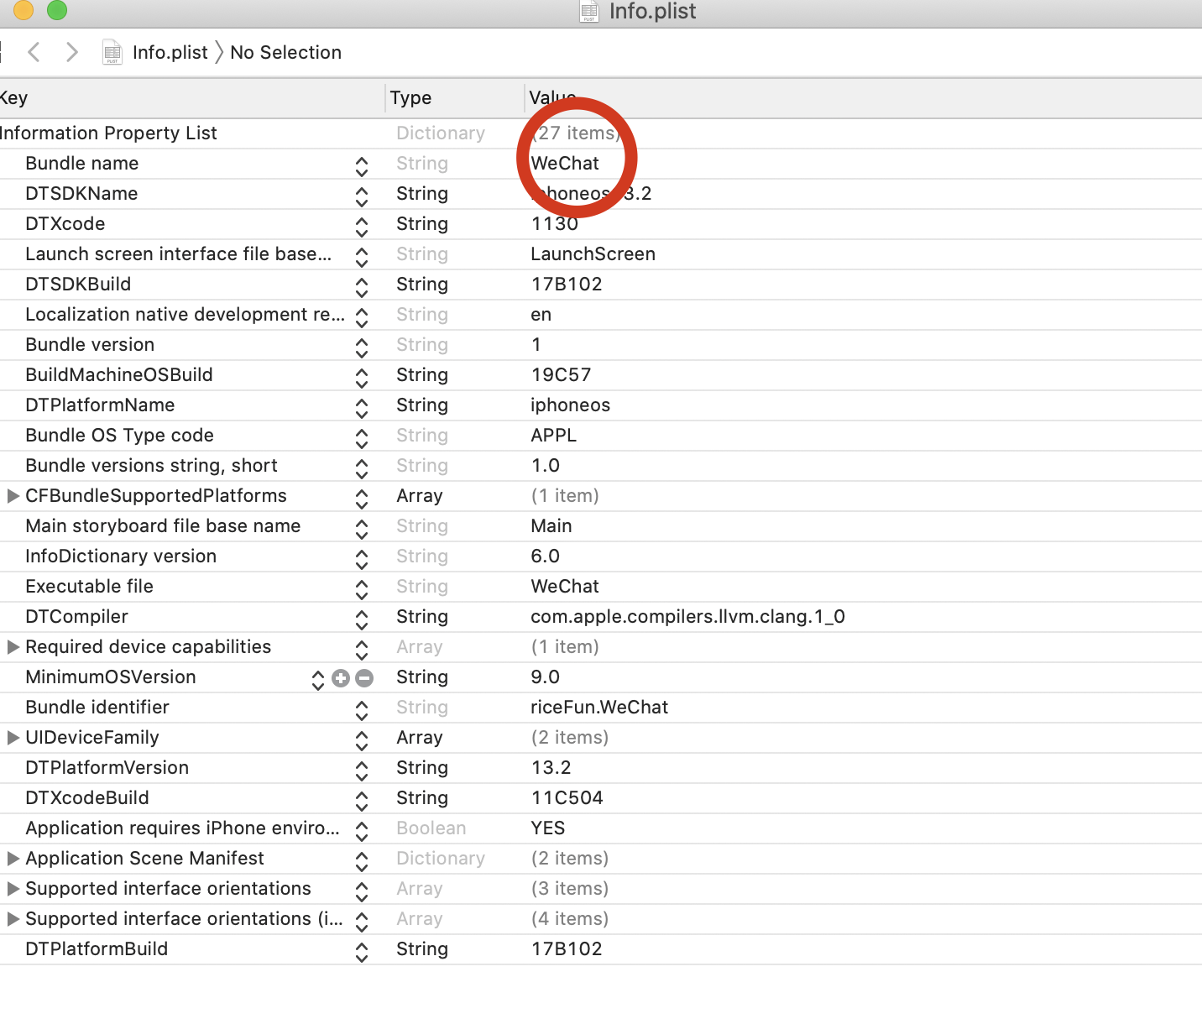Open Info.plist breadcrumb item
The height and width of the screenshot is (1024, 1202).
point(170,53)
